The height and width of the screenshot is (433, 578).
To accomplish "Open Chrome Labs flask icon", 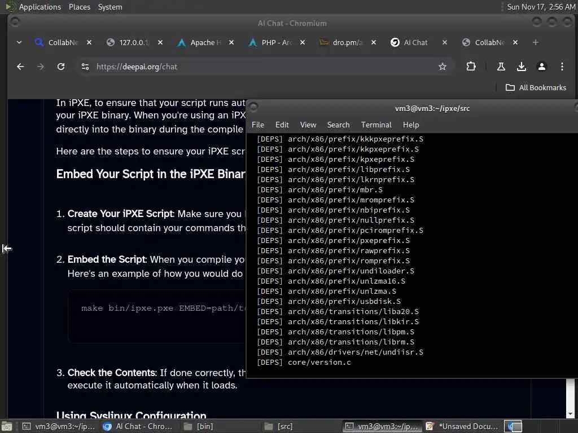I will coord(501,67).
